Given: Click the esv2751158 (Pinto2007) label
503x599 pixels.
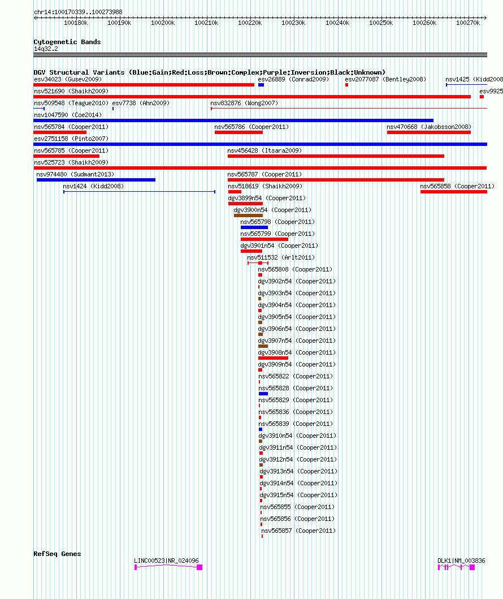Looking at the screenshot, I should click(x=71, y=139).
